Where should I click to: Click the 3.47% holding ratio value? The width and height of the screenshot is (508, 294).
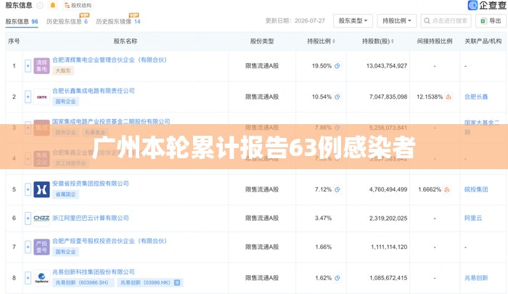(x=323, y=219)
